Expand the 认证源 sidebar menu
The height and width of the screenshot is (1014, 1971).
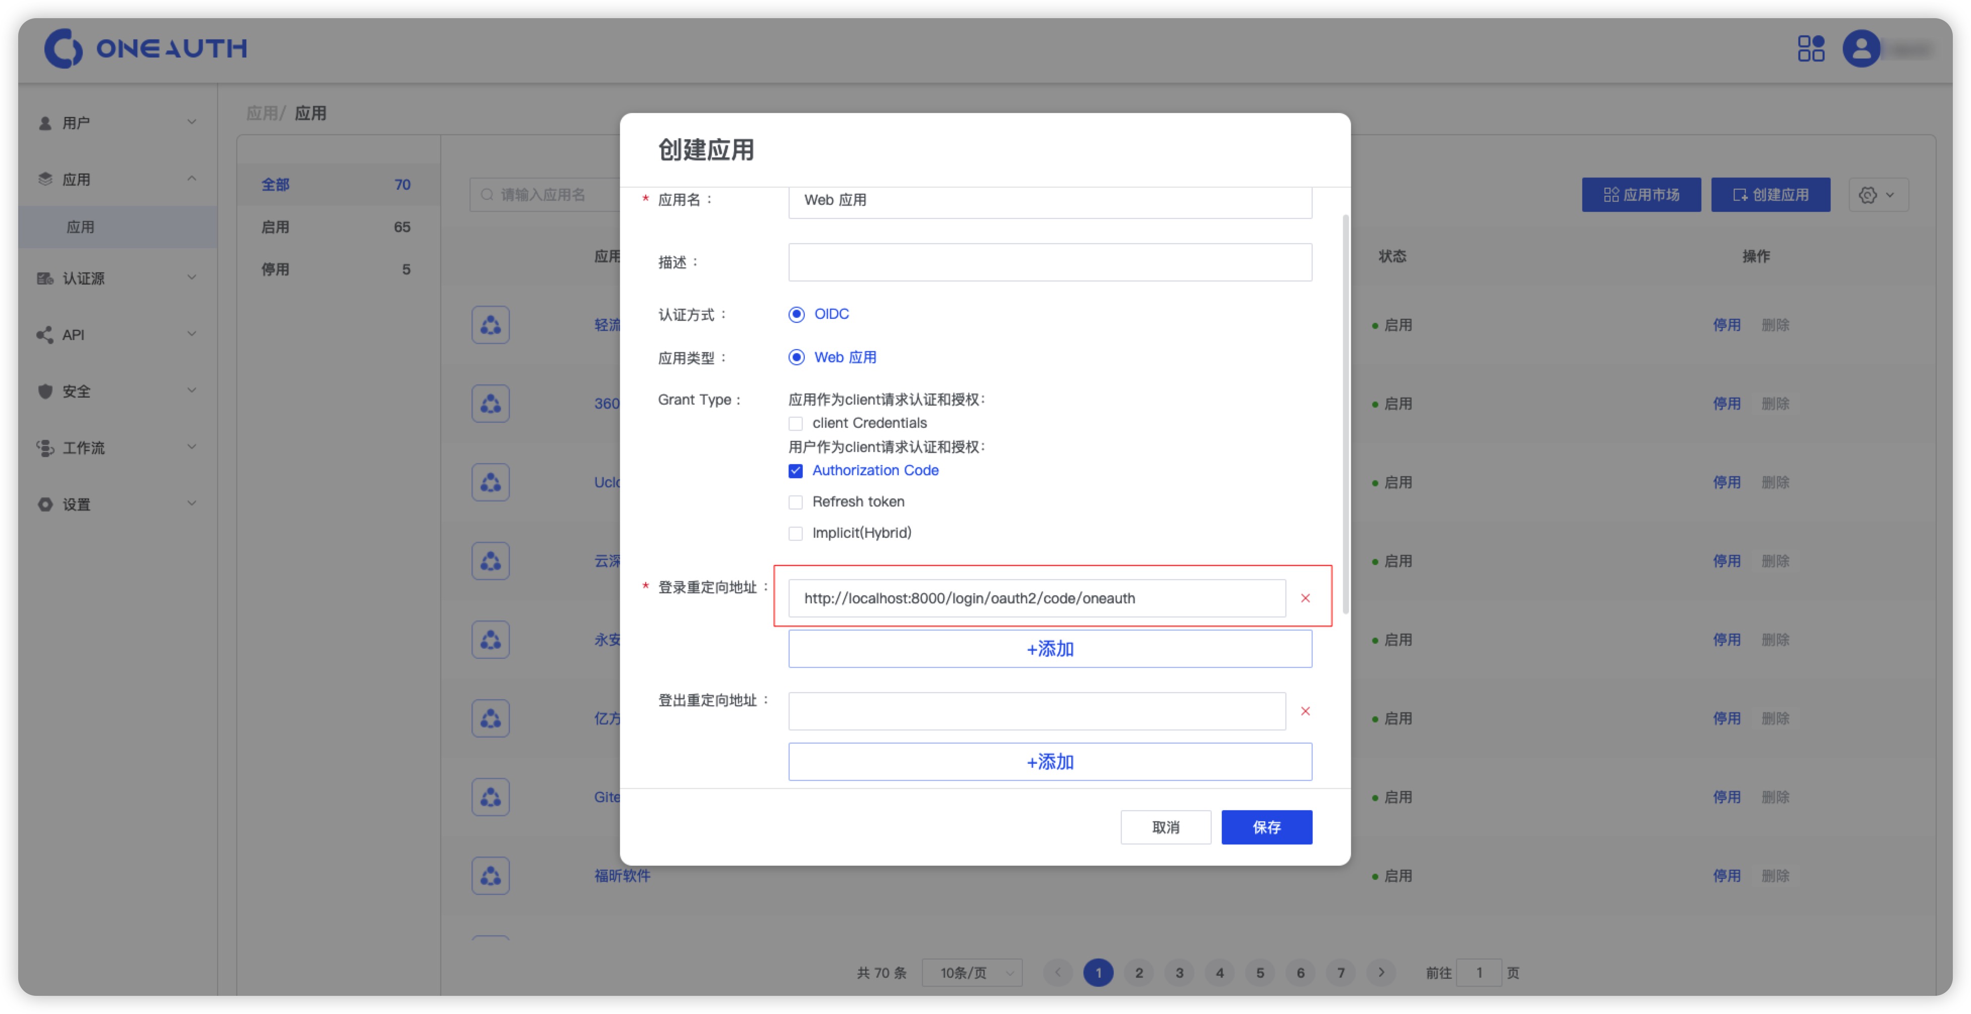point(192,277)
